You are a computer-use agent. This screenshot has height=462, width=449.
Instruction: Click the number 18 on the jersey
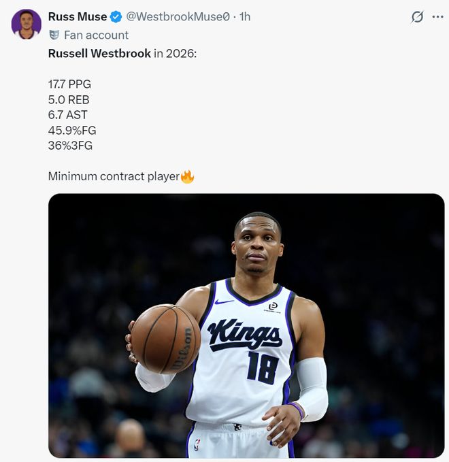[x=262, y=368]
